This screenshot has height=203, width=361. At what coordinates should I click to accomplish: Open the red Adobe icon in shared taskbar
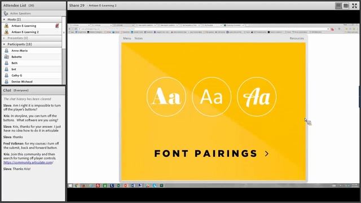click(98, 186)
